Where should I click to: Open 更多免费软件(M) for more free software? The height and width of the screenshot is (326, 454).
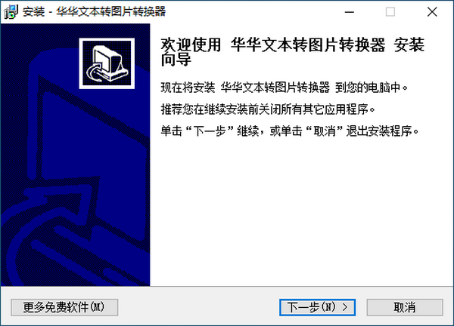tap(64, 307)
